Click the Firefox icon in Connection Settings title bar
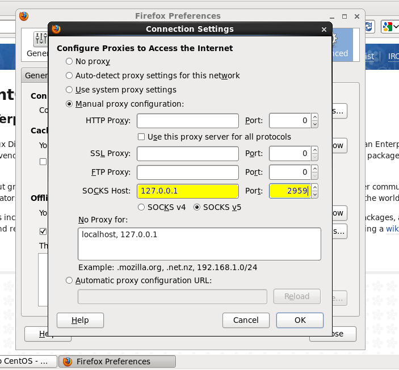 coord(56,29)
